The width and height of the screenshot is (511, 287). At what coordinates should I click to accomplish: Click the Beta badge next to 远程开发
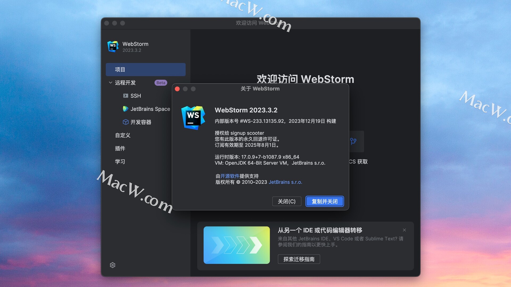(x=161, y=83)
